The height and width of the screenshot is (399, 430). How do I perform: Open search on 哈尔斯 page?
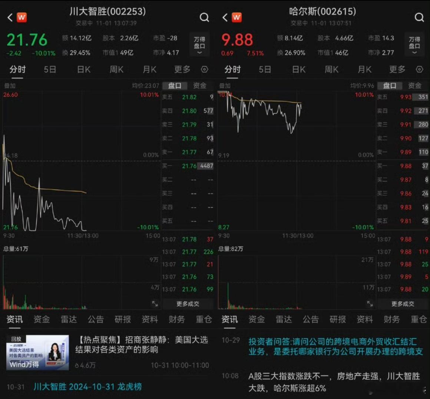[x=419, y=17]
